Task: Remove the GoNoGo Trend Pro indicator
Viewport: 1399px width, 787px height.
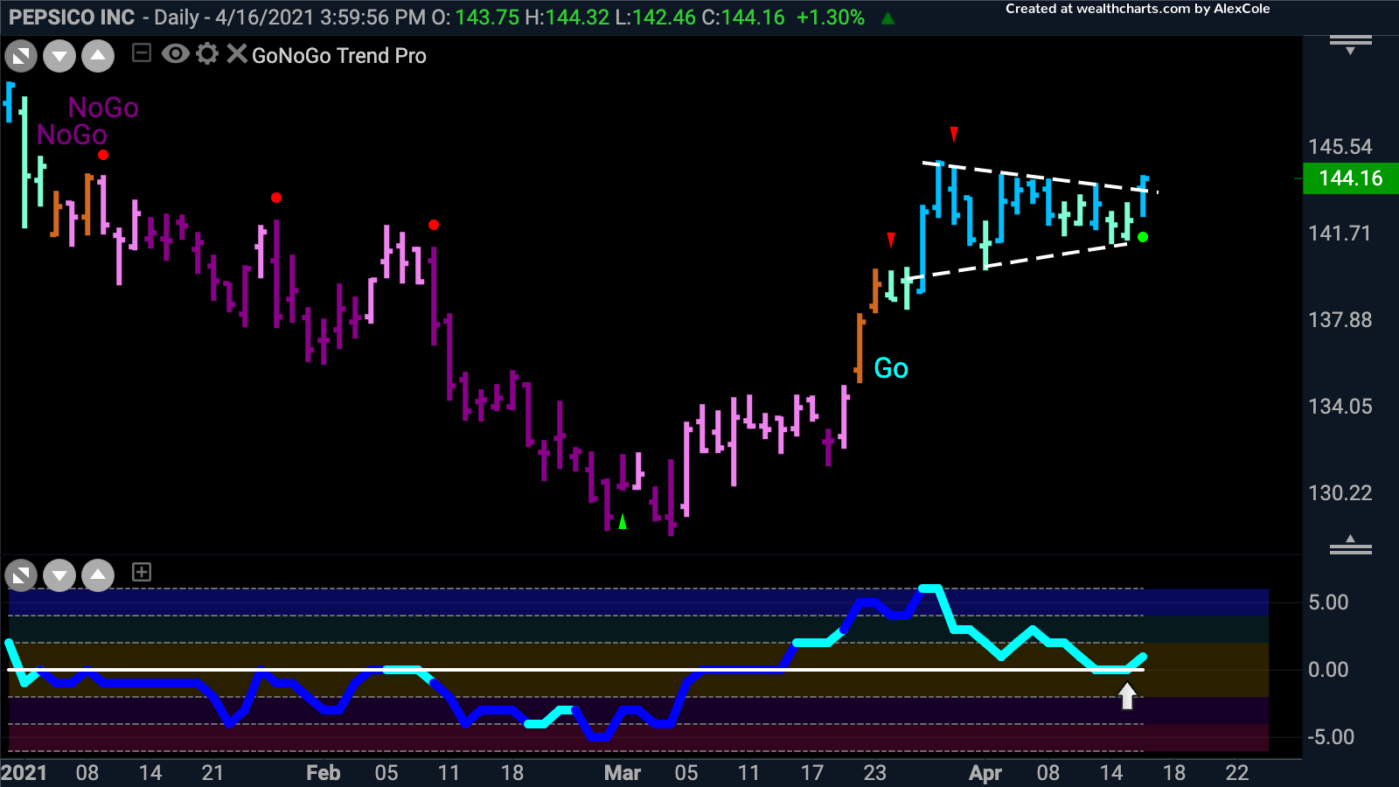Action: [x=236, y=54]
